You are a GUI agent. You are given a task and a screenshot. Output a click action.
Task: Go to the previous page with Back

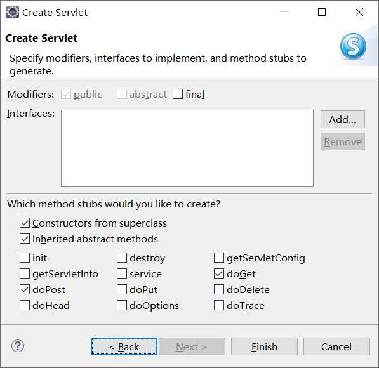pos(124,346)
